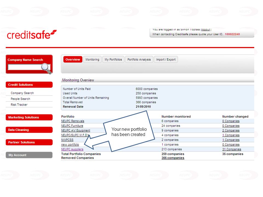Go to the Portfolio Analysis tab
Image resolution: width=263 pixels, height=197 pixels.
[x=139, y=59]
